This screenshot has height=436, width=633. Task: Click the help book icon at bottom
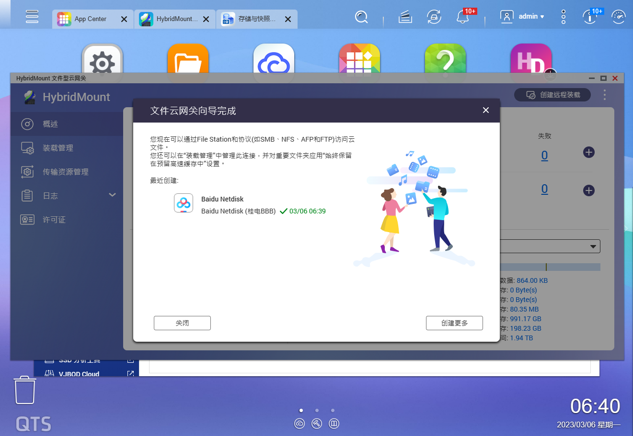coord(334,424)
